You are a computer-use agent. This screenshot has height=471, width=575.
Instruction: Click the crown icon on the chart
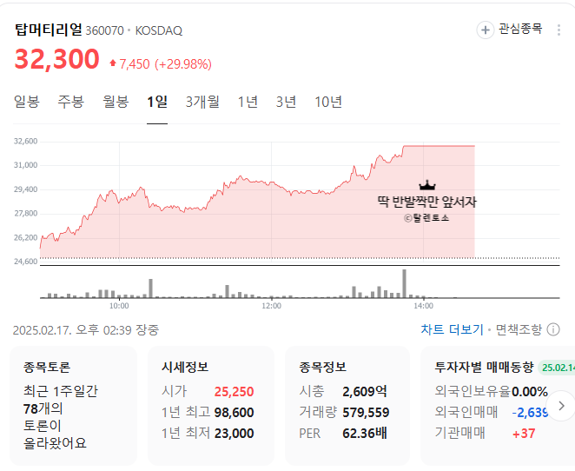coord(427,185)
